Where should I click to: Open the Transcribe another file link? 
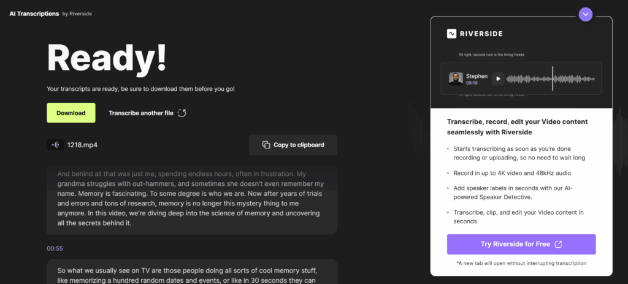(x=140, y=113)
